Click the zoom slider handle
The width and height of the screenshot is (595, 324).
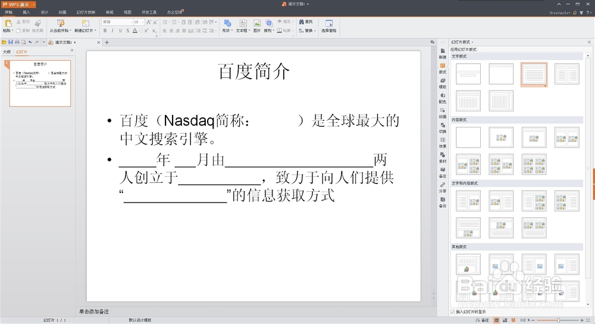pyautogui.click(x=558, y=320)
